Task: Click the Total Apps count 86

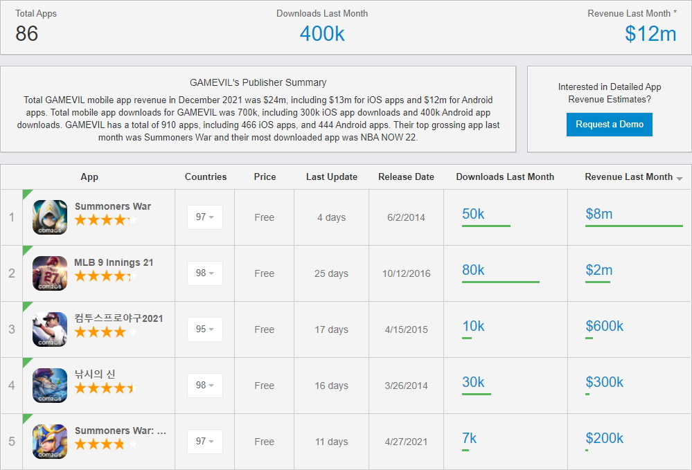Action: point(26,33)
